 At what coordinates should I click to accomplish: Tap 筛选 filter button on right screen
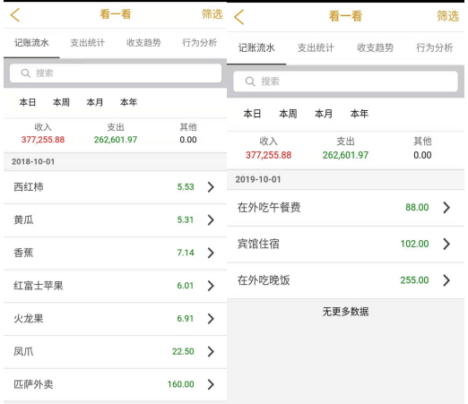447,16
